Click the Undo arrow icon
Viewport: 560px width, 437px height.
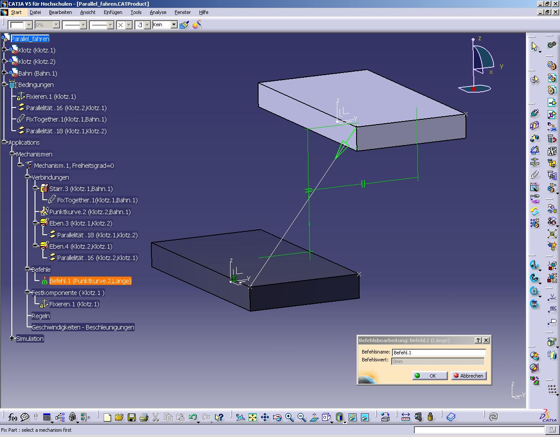192,417
